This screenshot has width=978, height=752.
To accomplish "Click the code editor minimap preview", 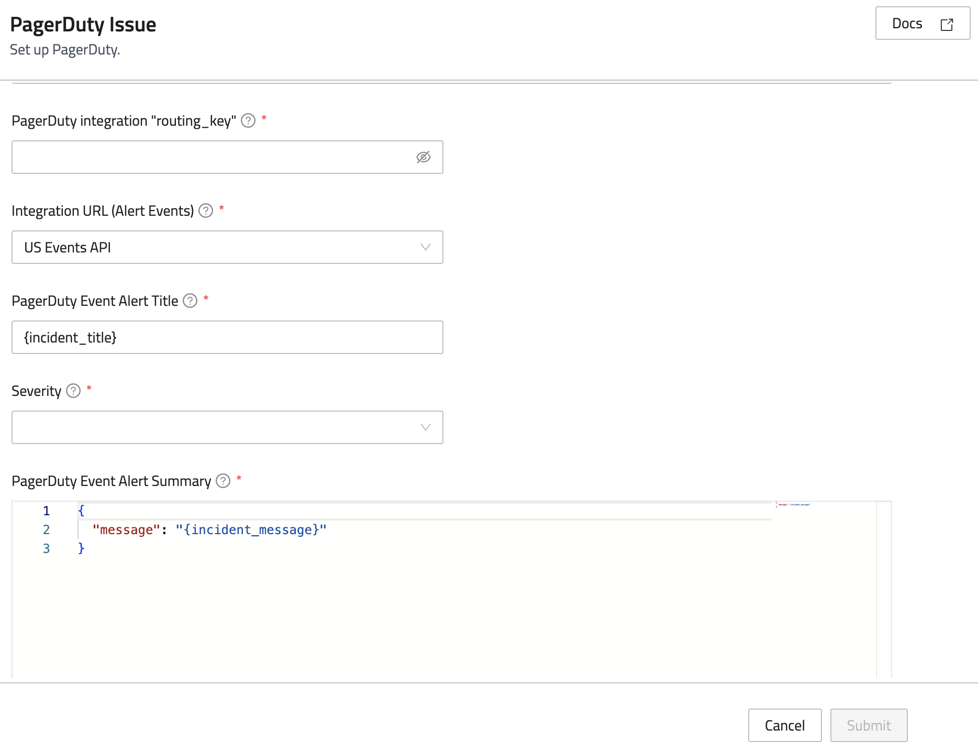I will click(x=794, y=505).
